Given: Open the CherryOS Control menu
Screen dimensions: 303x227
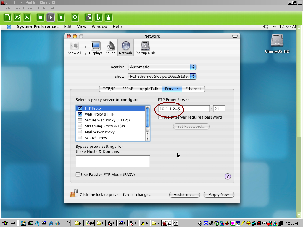Looking at the screenshot, I should pos(19,8).
